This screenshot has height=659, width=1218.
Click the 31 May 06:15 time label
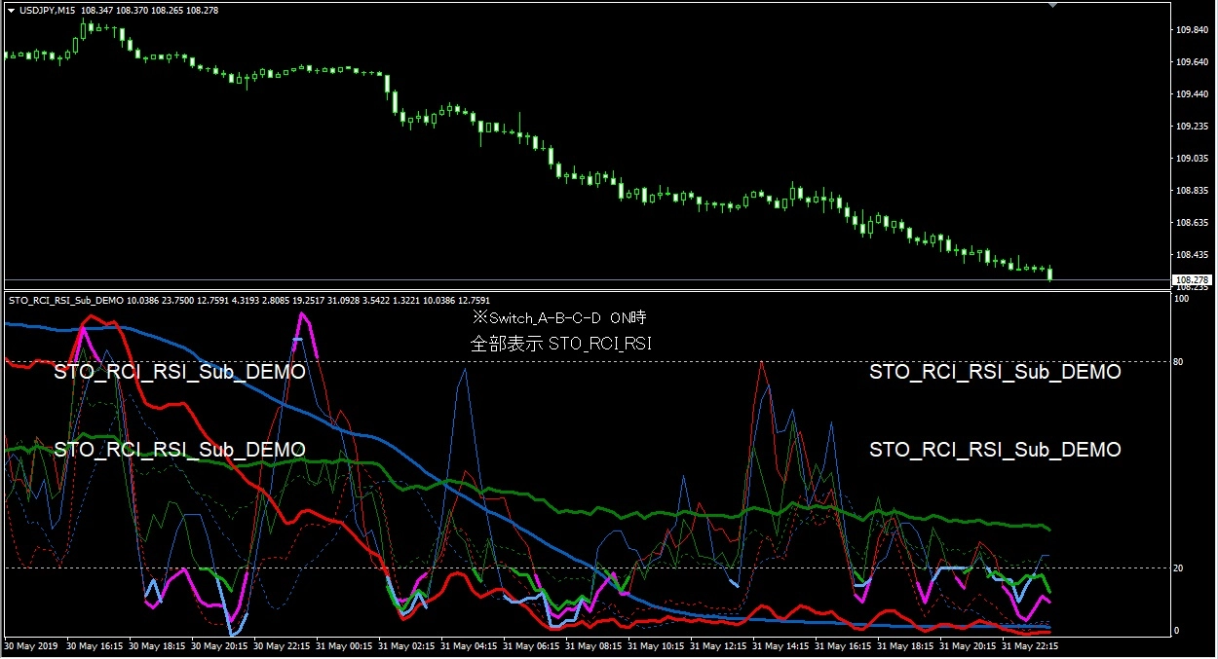(531, 645)
